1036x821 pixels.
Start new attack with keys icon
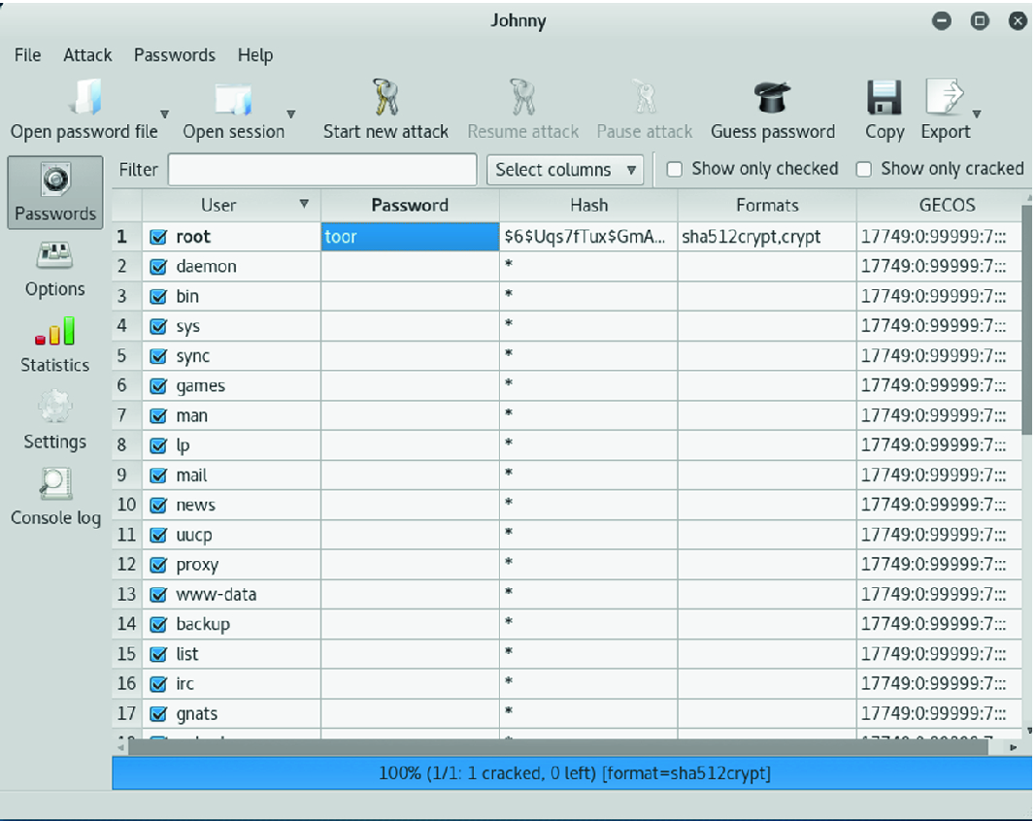[385, 97]
